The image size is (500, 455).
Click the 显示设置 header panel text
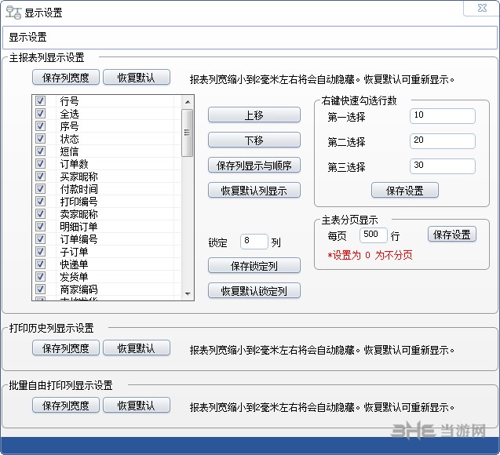(27, 38)
